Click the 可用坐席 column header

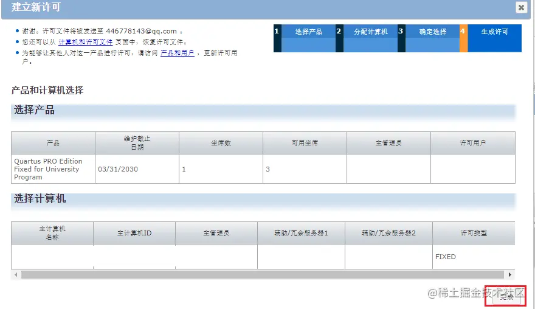[x=305, y=143]
